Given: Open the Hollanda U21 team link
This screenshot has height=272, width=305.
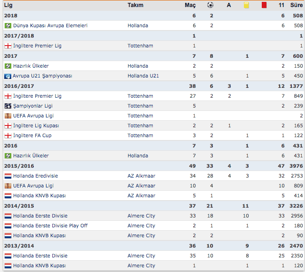Looking at the screenshot, I should pos(143,76).
